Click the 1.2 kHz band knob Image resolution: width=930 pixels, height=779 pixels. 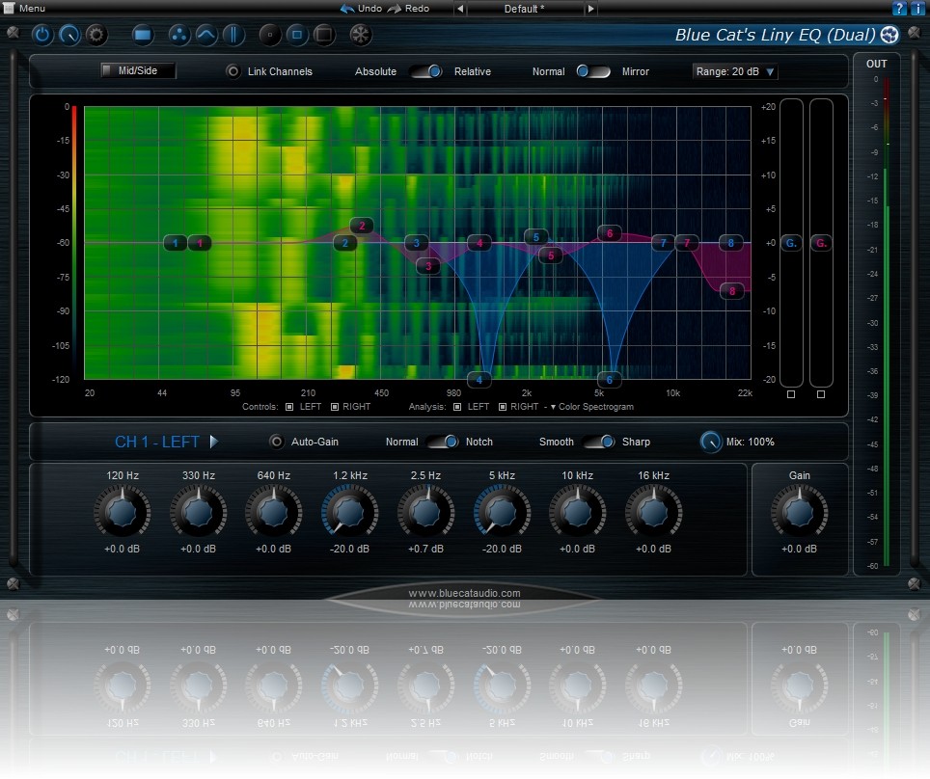coord(349,512)
